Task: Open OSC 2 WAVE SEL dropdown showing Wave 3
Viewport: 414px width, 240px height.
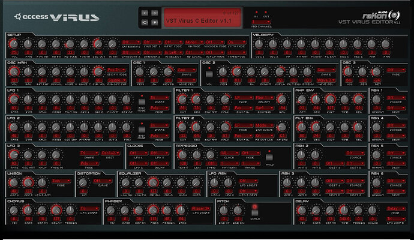Action: click(x=326, y=80)
